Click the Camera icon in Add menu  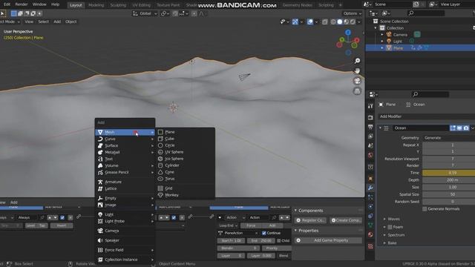coord(100,231)
